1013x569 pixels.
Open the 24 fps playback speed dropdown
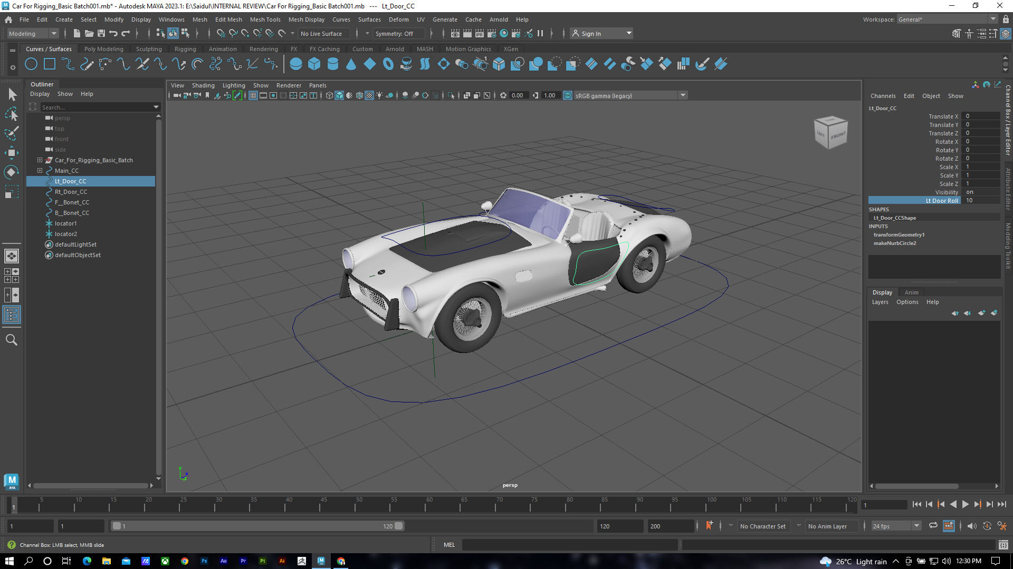tap(918, 526)
